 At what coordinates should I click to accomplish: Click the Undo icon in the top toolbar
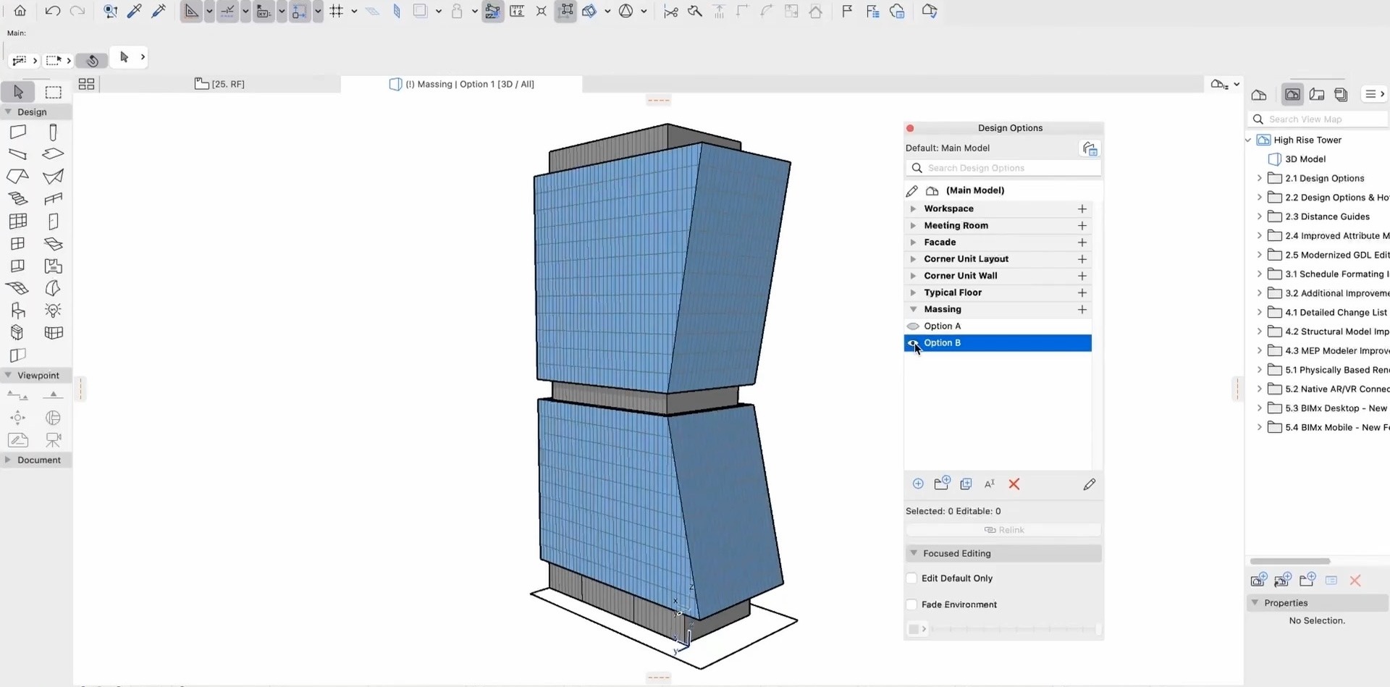pos(52,10)
